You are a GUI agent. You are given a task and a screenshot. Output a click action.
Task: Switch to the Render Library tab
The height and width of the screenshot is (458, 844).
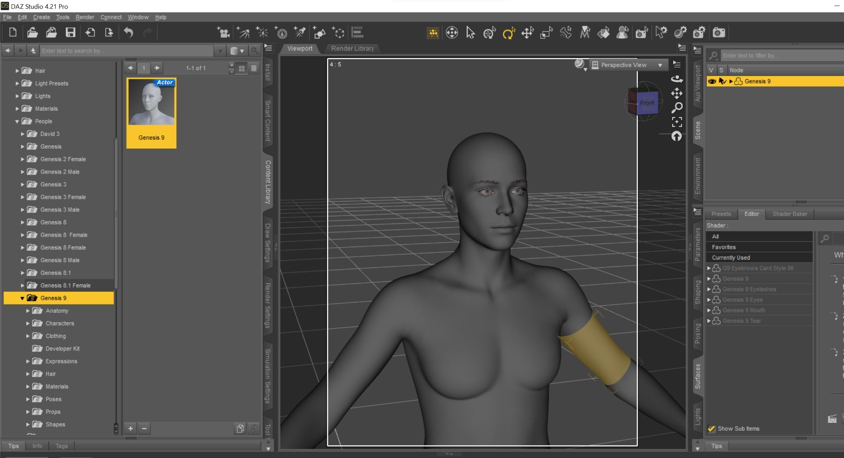point(352,48)
